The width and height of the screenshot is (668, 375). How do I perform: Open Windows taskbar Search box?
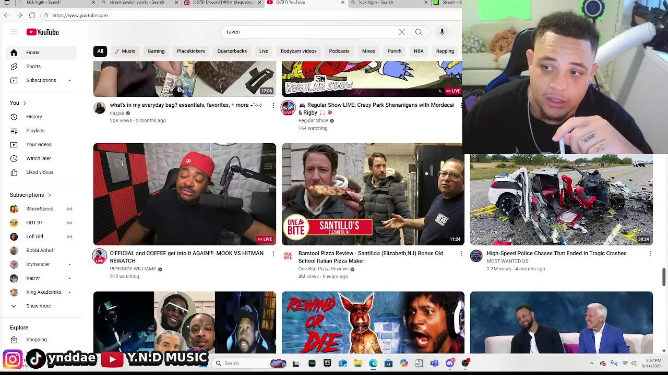click(x=240, y=364)
